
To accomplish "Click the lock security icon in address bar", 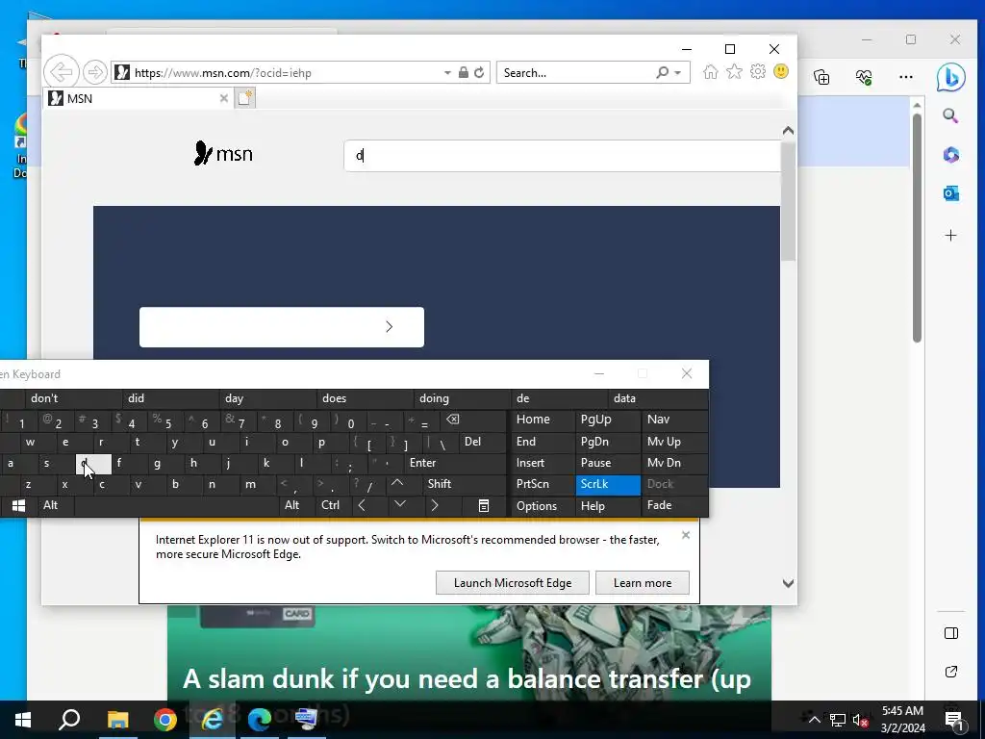I will 463,72.
